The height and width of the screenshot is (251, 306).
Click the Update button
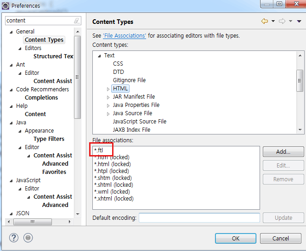[283, 218]
